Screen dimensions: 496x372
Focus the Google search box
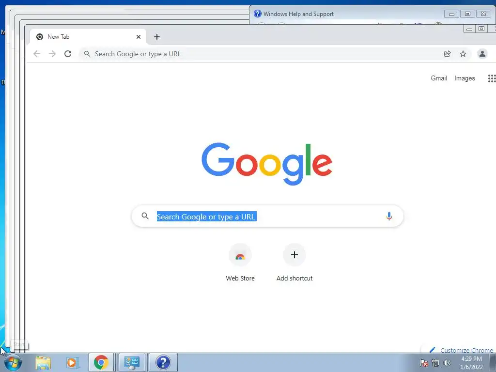267,216
